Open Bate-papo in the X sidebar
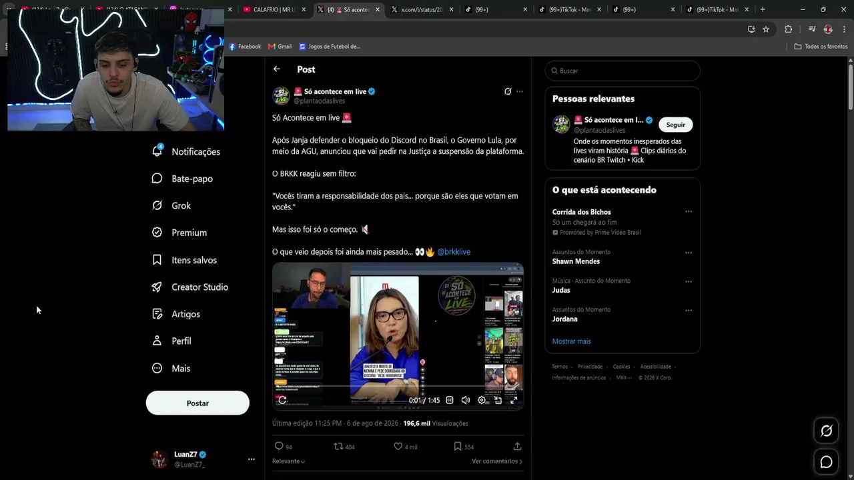 click(x=182, y=179)
